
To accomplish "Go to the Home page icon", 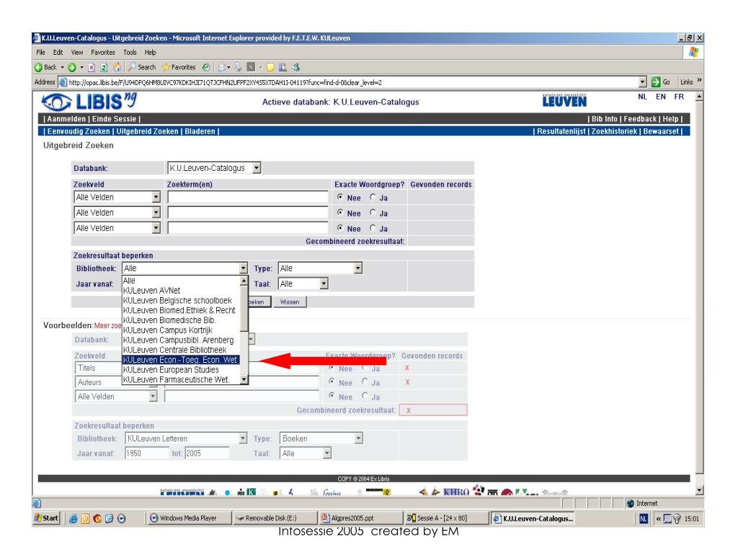I will click(117, 67).
